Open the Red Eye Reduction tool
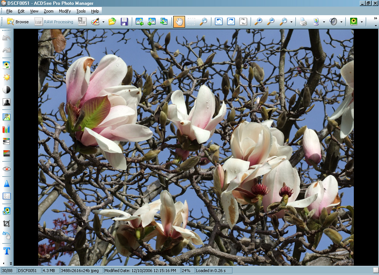The width and height of the screenshot is (379, 275). pos(6,169)
